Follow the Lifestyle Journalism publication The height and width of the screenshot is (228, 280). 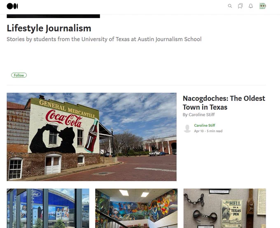(x=19, y=75)
